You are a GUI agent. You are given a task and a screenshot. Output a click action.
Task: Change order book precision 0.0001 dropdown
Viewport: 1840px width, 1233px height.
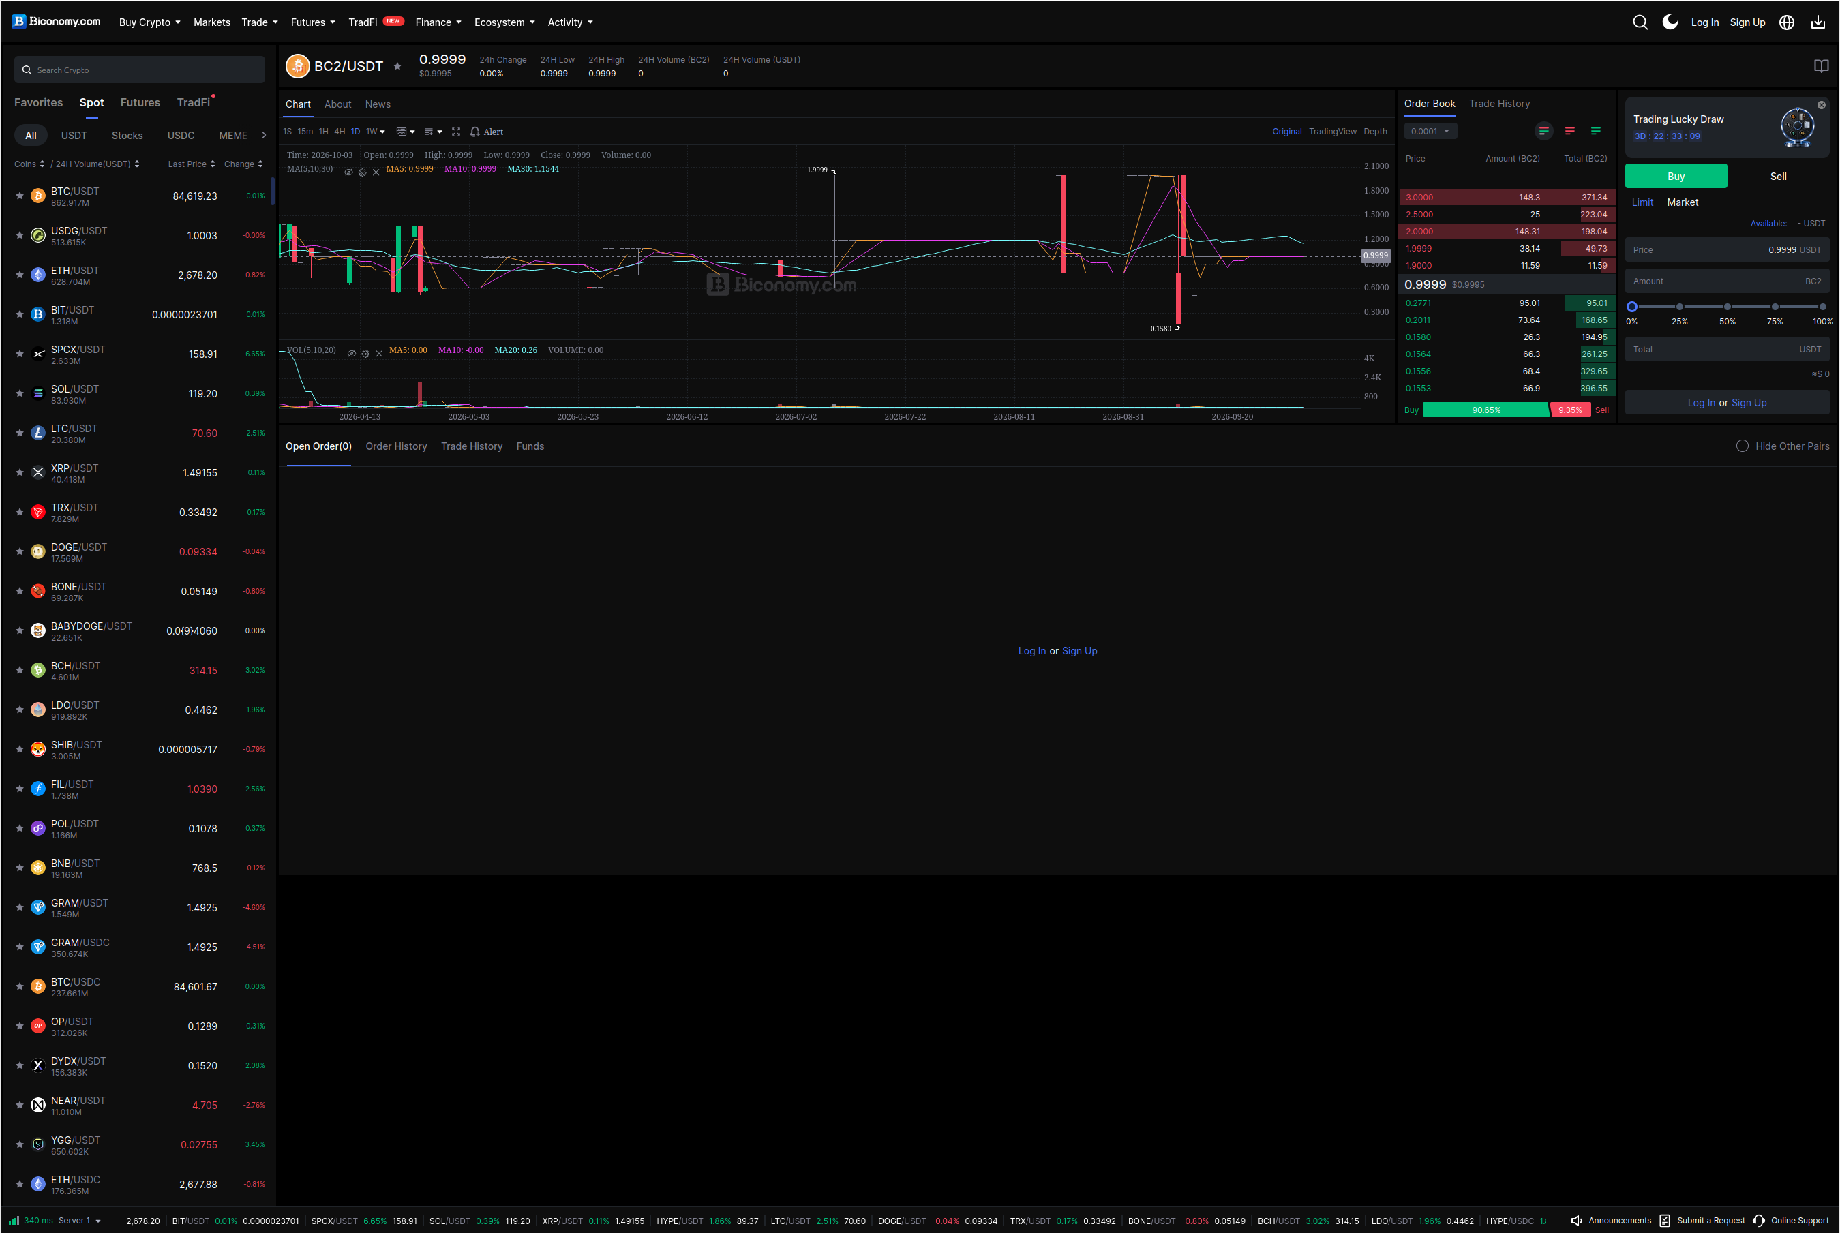pyautogui.click(x=1430, y=132)
